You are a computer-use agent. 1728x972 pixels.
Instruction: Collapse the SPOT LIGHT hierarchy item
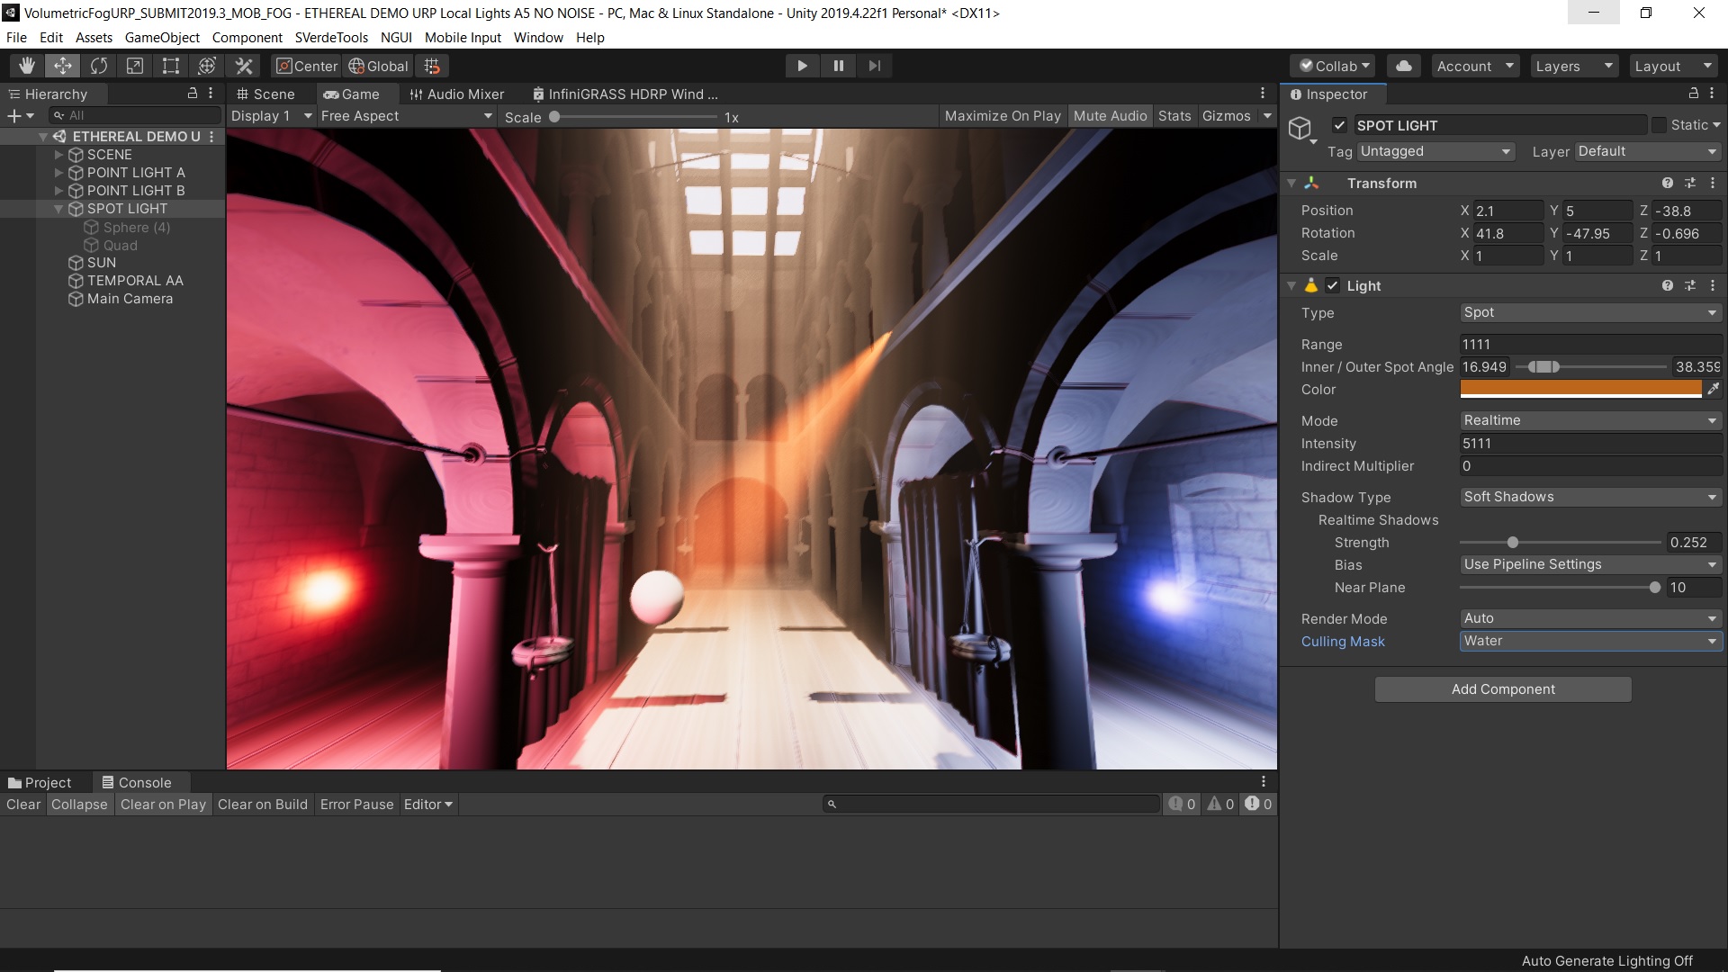pos(58,208)
